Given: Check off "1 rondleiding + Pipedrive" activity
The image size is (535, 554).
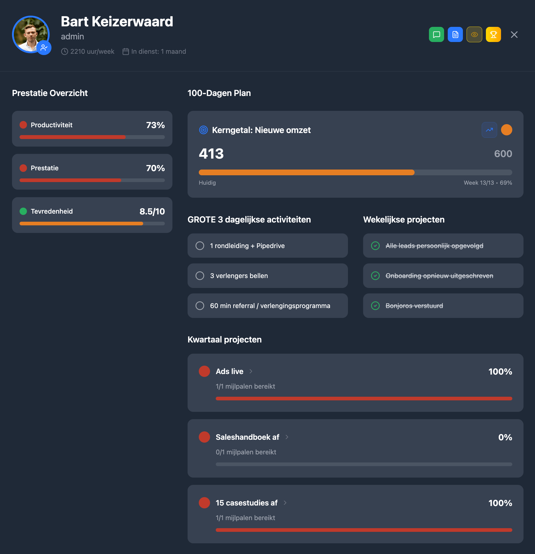Looking at the screenshot, I should [x=200, y=246].
